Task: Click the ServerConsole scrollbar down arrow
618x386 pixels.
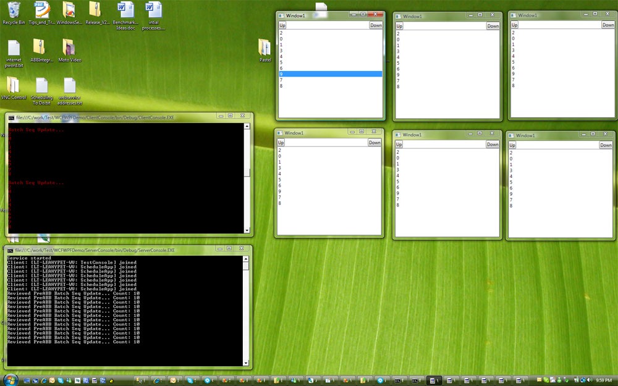Action: (247, 363)
